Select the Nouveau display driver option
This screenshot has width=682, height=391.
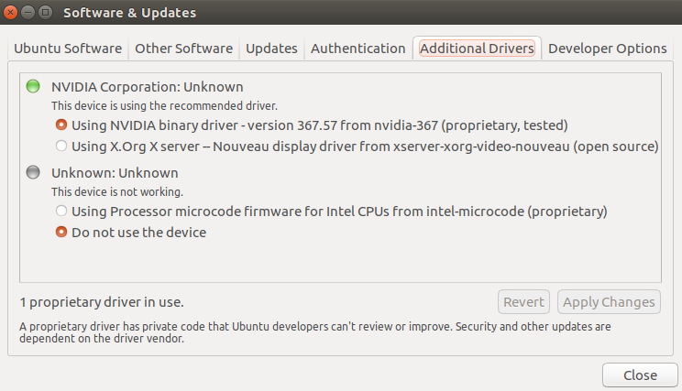click(357, 147)
